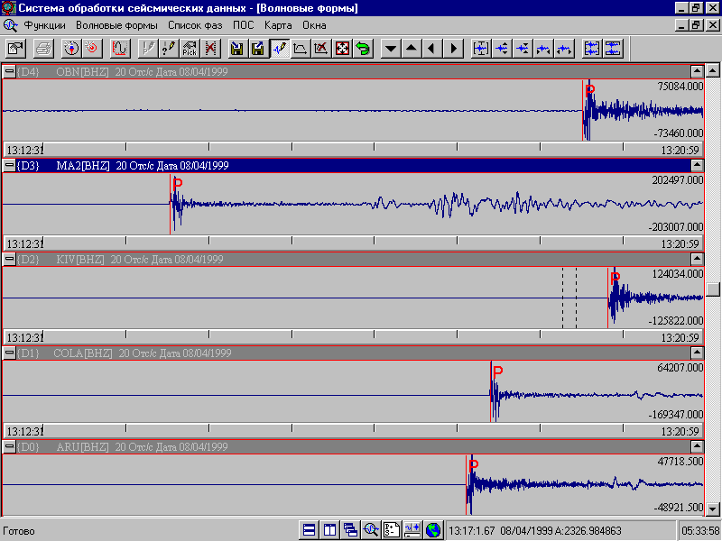The height and width of the screenshot is (541, 722).
Task: Click the up arrow on OBN trace header
Action: [697, 71]
